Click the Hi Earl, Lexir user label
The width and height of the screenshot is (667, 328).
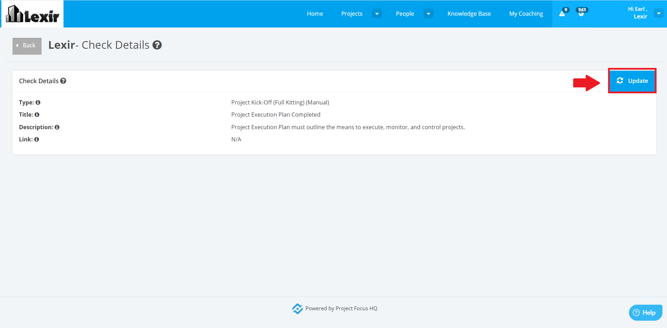(x=638, y=13)
